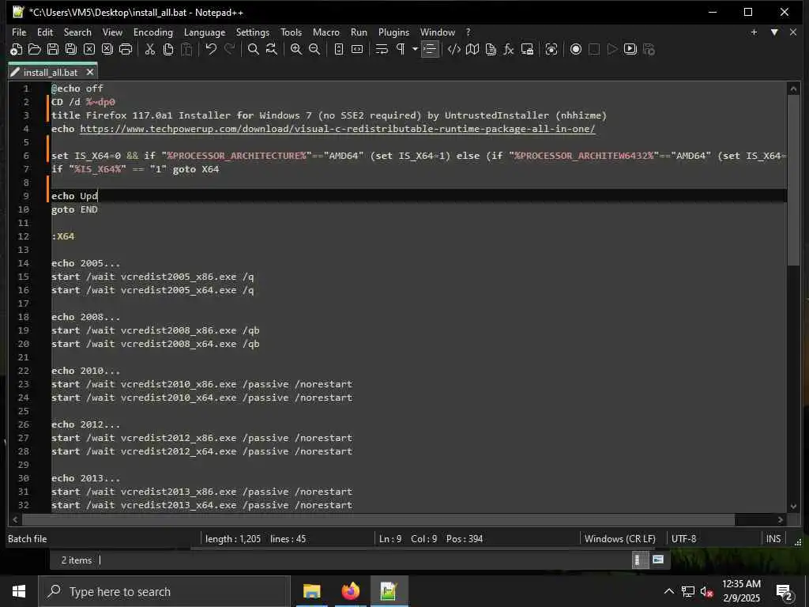Click the Redo arrow icon
Image resolution: width=809 pixels, height=607 pixels.
(x=229, y=50)
